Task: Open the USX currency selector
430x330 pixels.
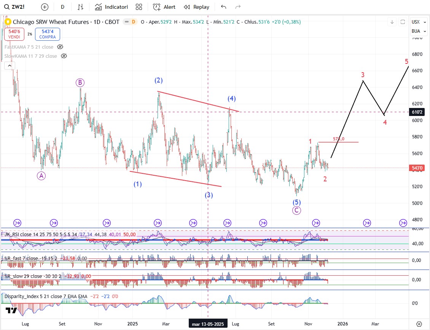Action: pyautogui.click(x=416, y=22)
